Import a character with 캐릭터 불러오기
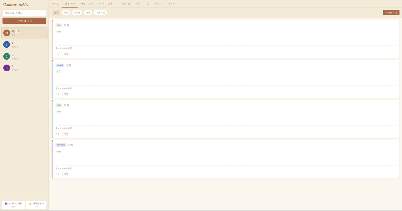This screenshot has height=211, width=402. pos(36,205)
